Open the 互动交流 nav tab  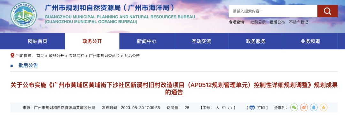(201, 41)
